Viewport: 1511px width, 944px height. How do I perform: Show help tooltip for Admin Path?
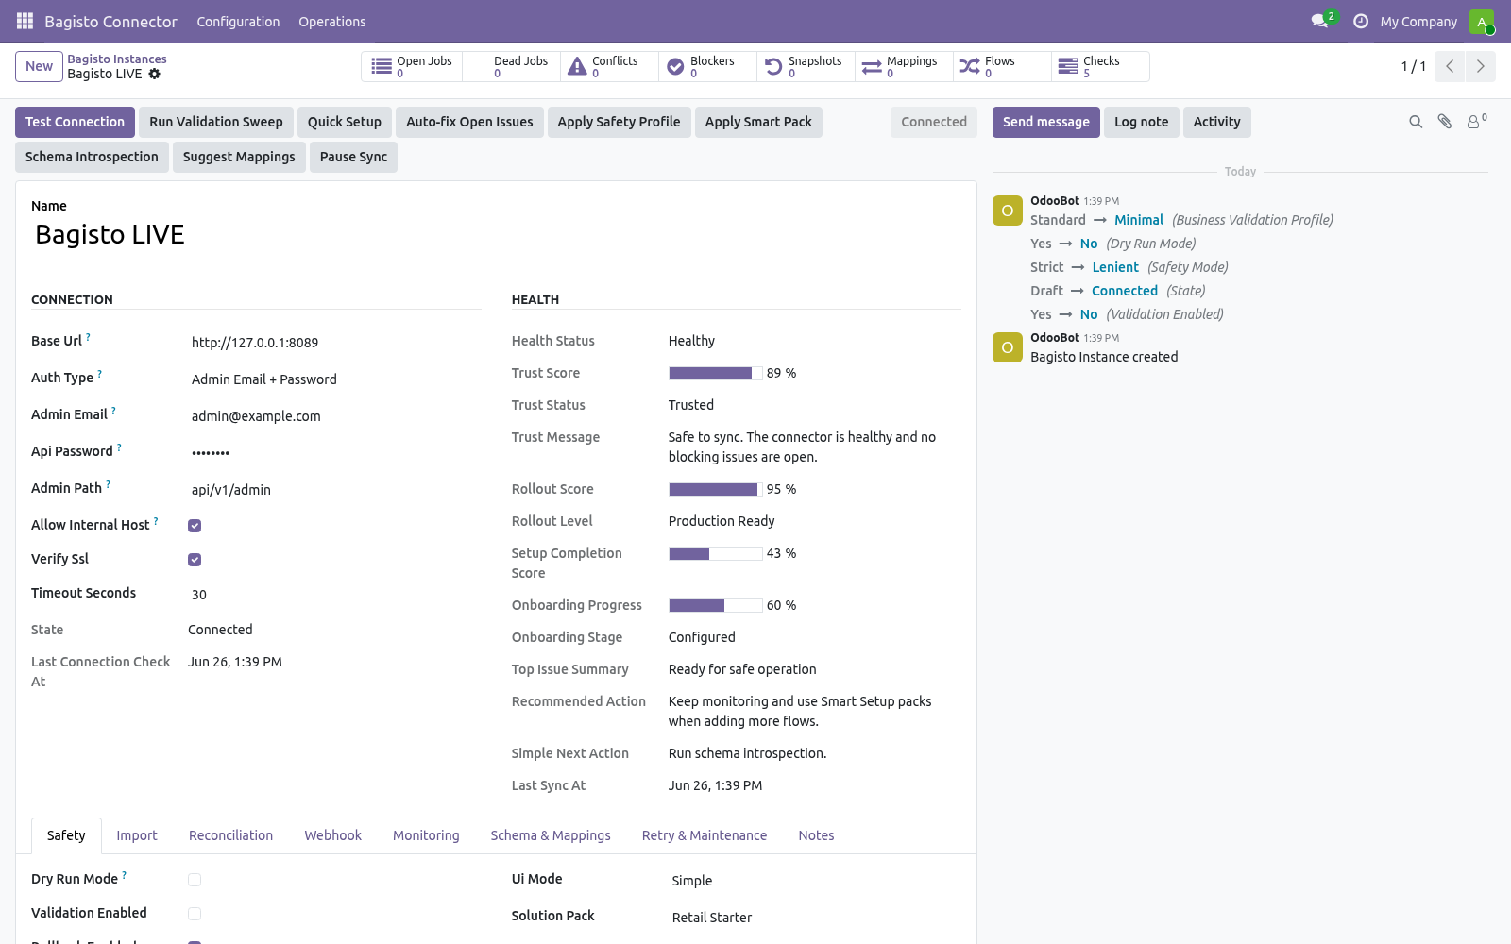coord(108,483)
